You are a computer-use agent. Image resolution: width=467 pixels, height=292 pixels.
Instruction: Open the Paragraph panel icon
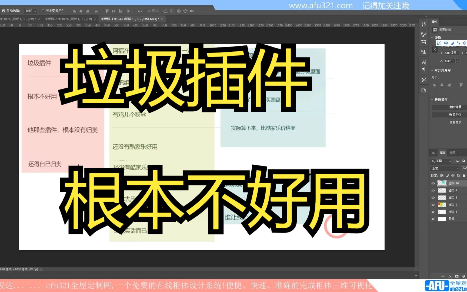[x=423, y=69]
